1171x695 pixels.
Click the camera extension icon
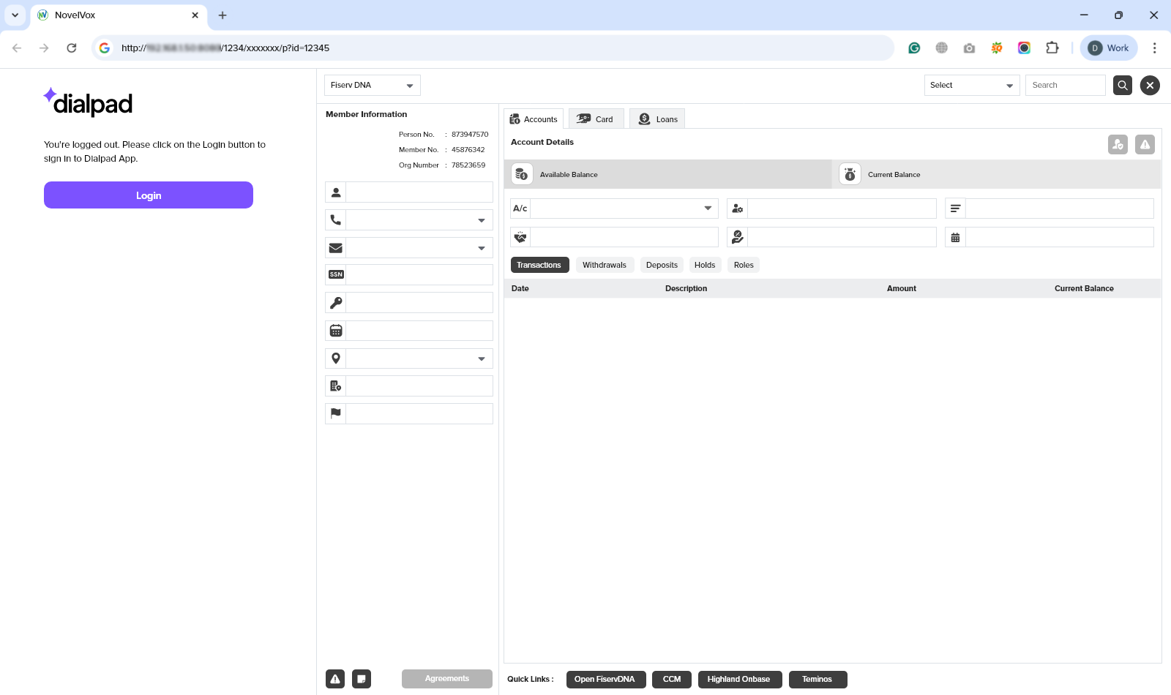click(x=969, y=48)
